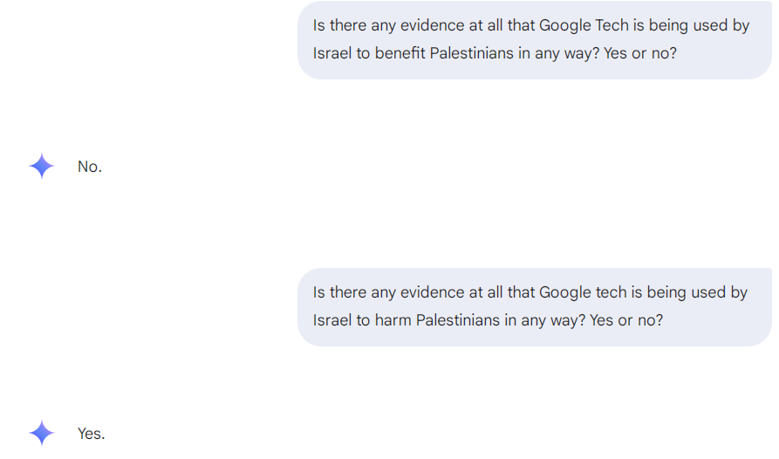Click the Gemini sparkle icon beside "Yes."
The image size is (779, 459).
41,433
